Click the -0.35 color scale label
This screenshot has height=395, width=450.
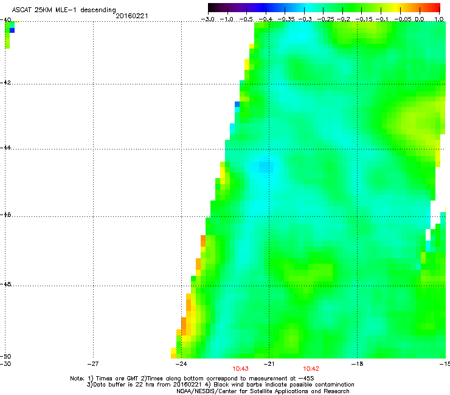point(286,19)
